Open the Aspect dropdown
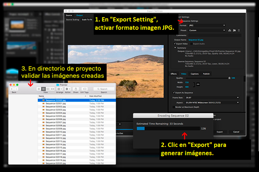 click(212, 103)
